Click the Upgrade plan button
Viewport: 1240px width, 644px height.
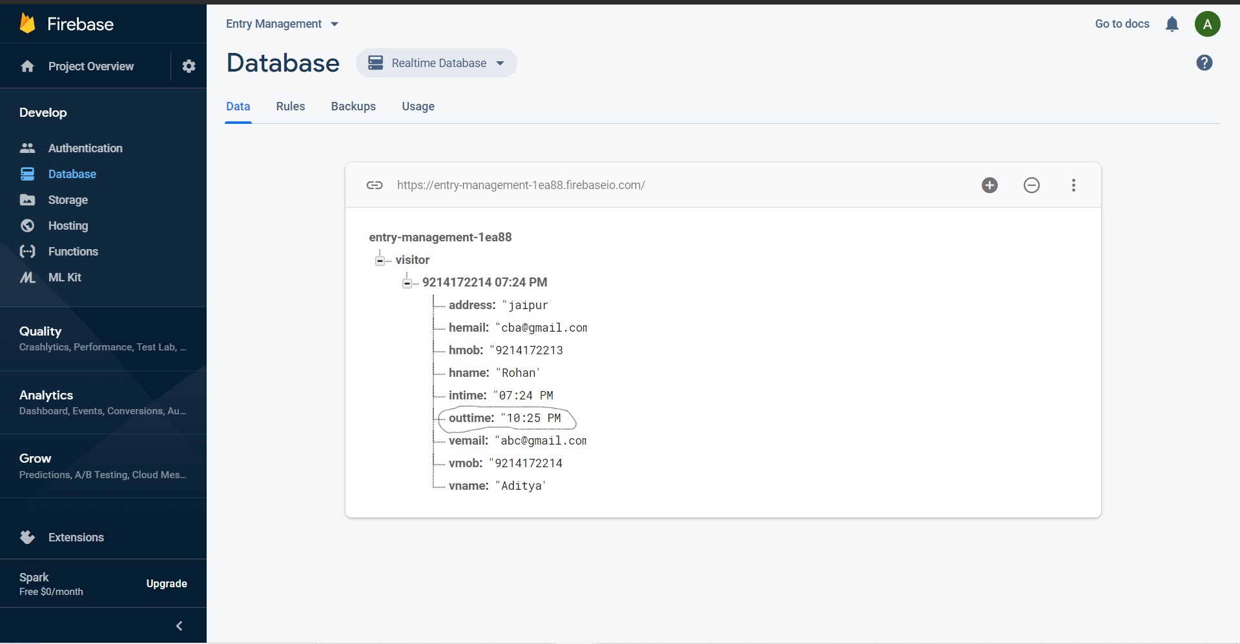[x=167, y=583]
